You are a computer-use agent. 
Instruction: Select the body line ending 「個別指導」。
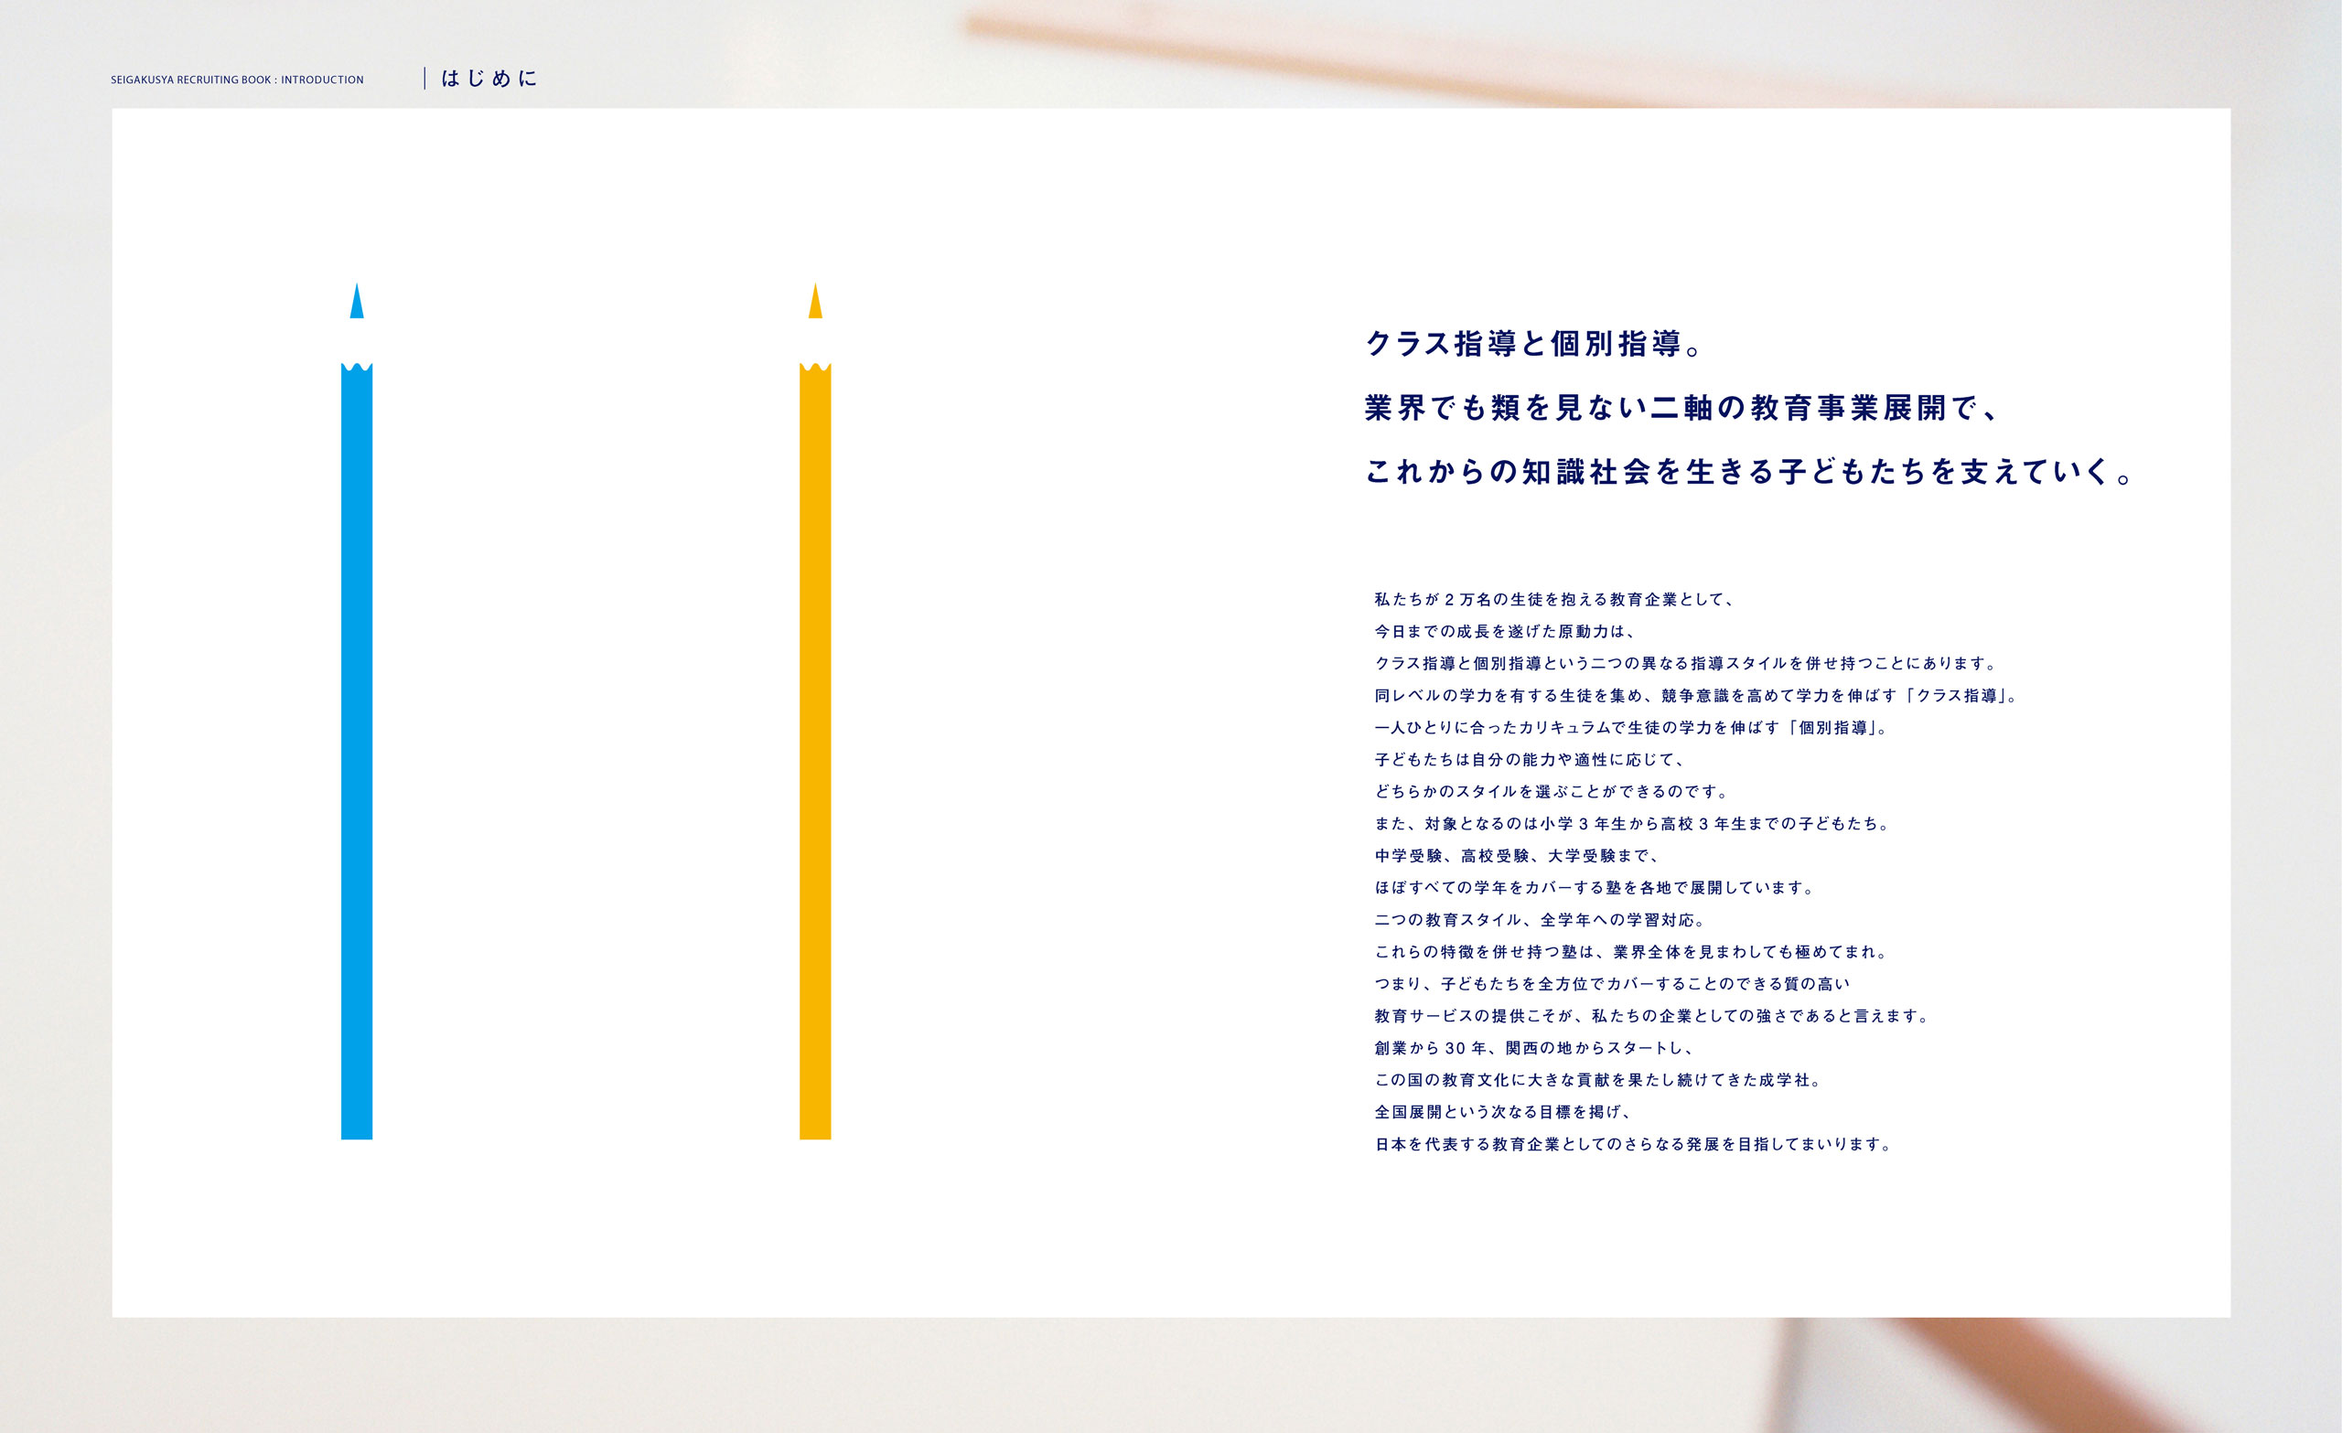coord(1632,728)
